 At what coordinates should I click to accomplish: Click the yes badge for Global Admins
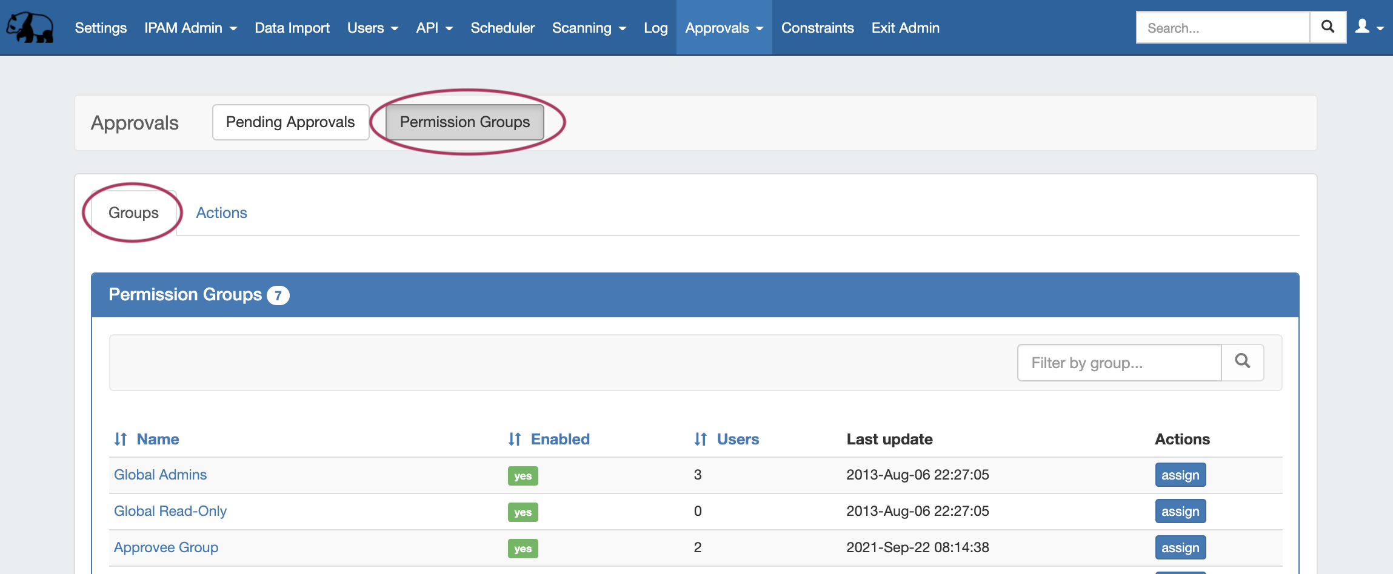click(x=523, y=476)
